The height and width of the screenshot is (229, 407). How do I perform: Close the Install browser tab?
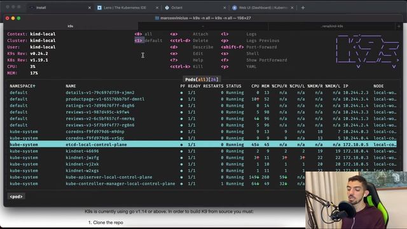click(x=90, y=8)
